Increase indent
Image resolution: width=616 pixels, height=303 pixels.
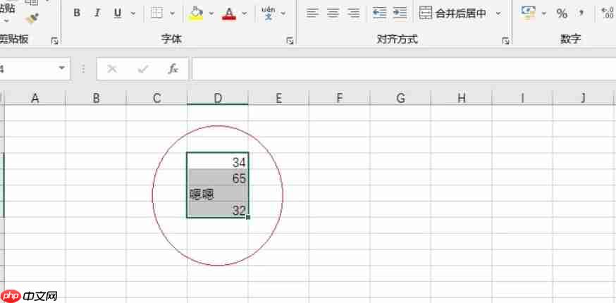pos(400,13)
